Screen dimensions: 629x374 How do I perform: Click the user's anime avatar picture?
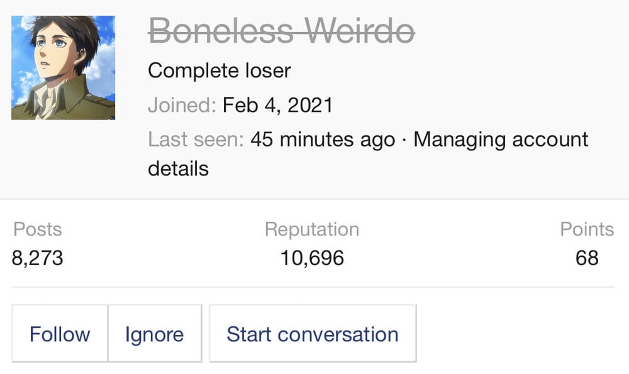click(x=63, y=68)
